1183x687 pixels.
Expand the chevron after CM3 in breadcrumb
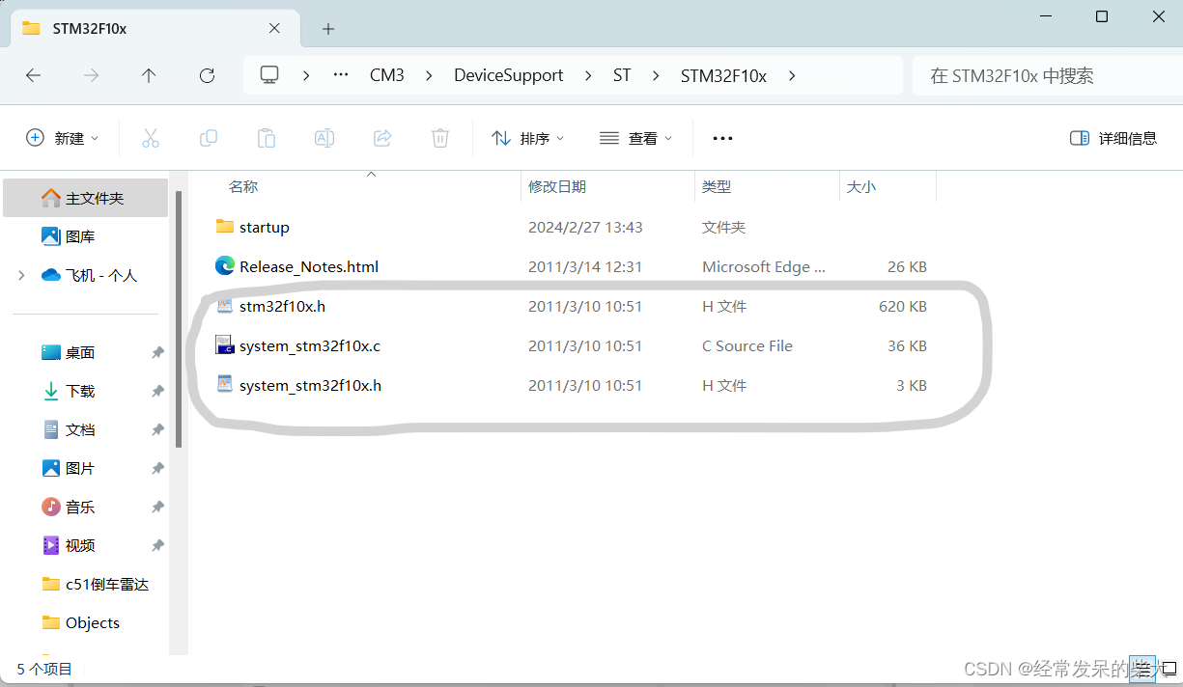429,75
